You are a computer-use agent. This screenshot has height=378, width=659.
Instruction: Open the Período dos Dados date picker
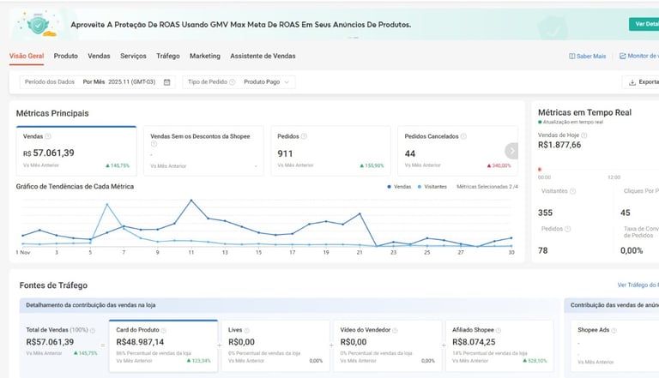96,82
